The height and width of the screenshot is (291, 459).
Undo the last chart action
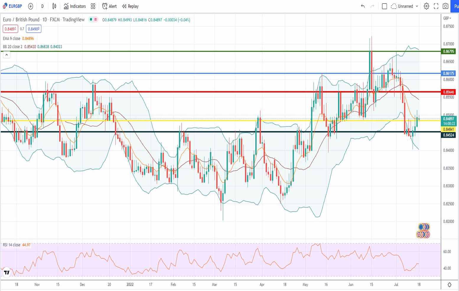(x=363, y=6)
